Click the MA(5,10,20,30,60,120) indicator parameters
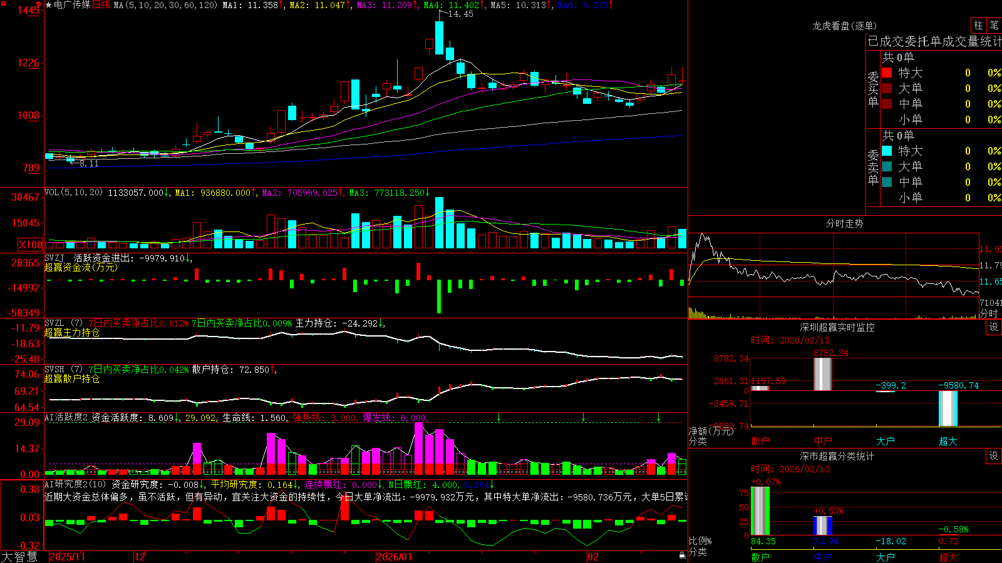 165,5
